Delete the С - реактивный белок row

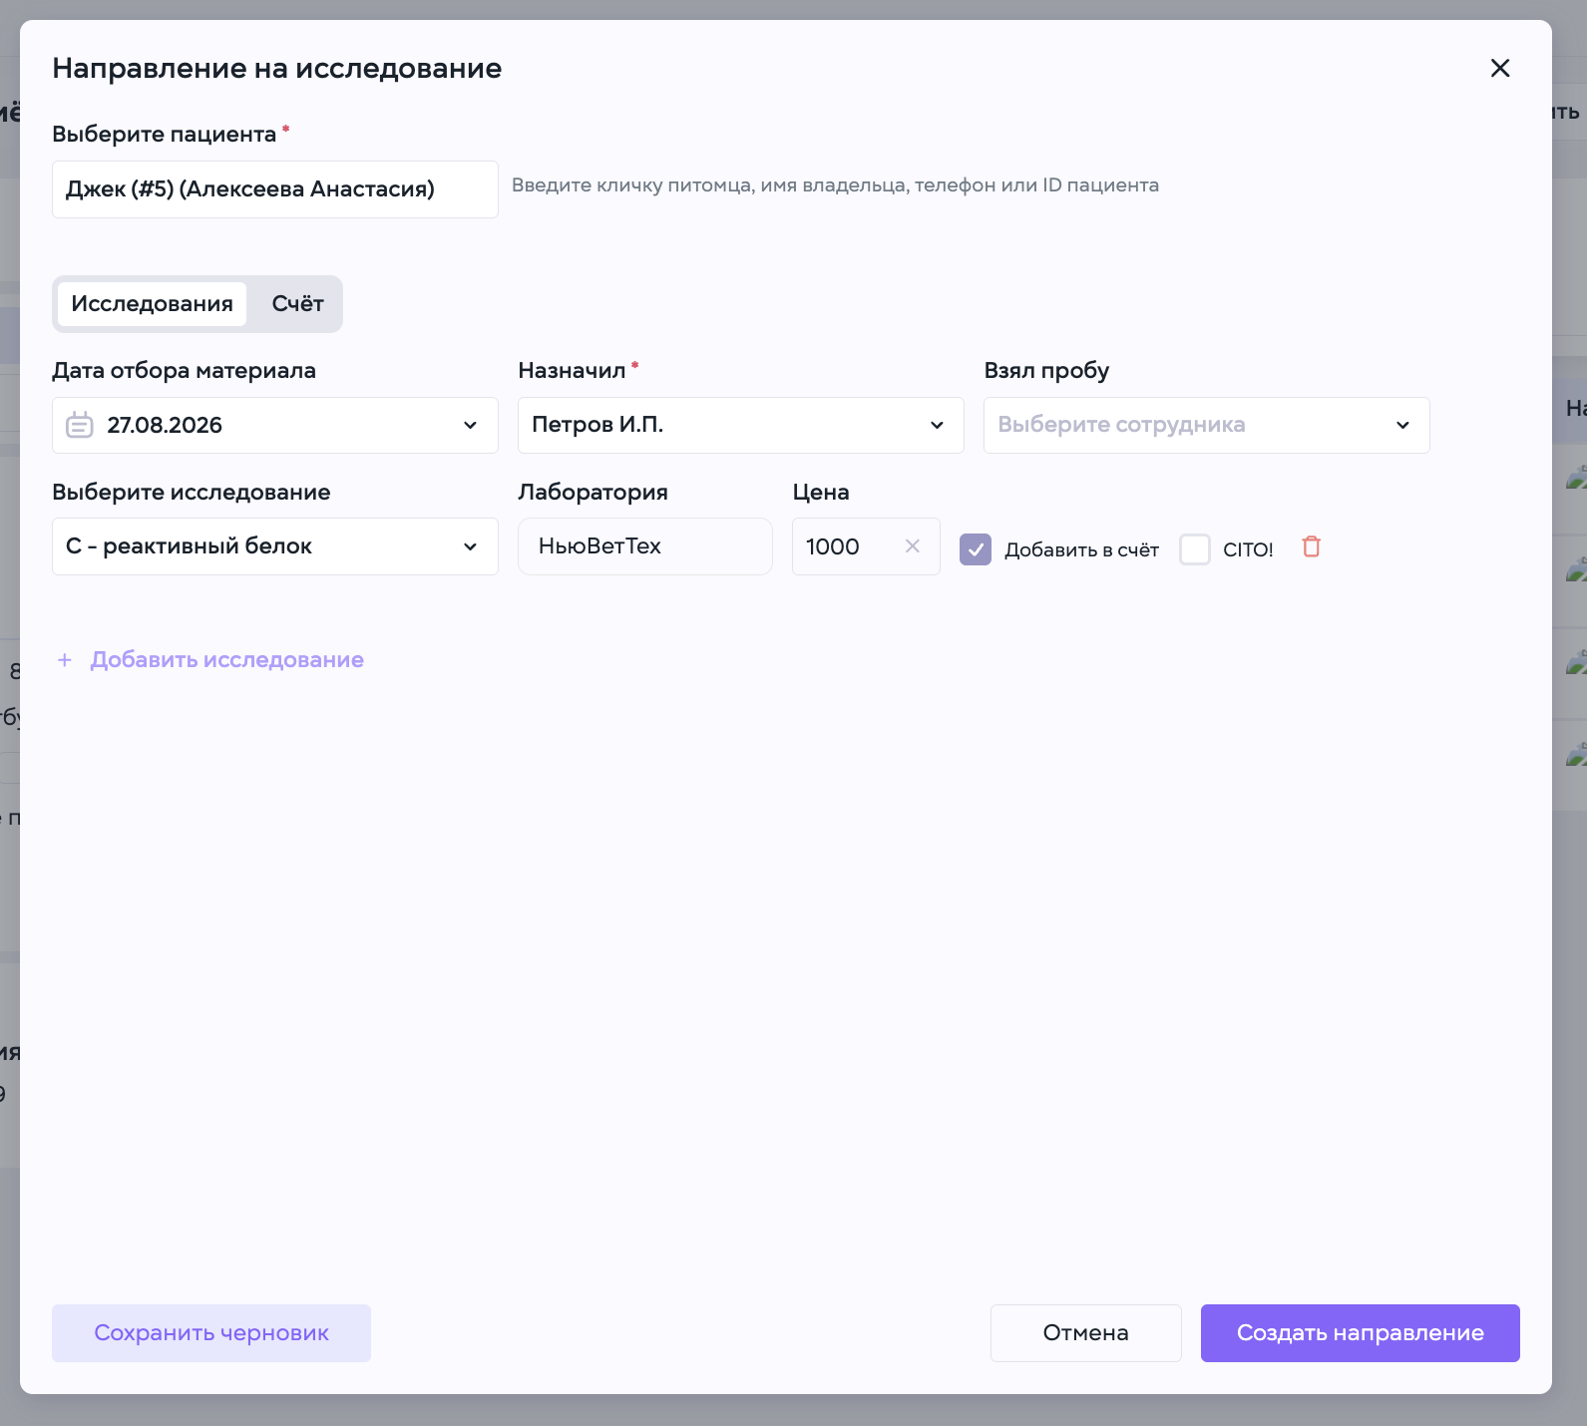click(x=1312, y=546)
